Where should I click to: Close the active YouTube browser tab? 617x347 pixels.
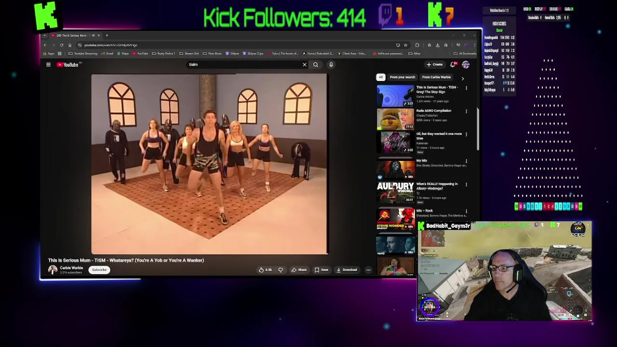(x=98, y=35)
